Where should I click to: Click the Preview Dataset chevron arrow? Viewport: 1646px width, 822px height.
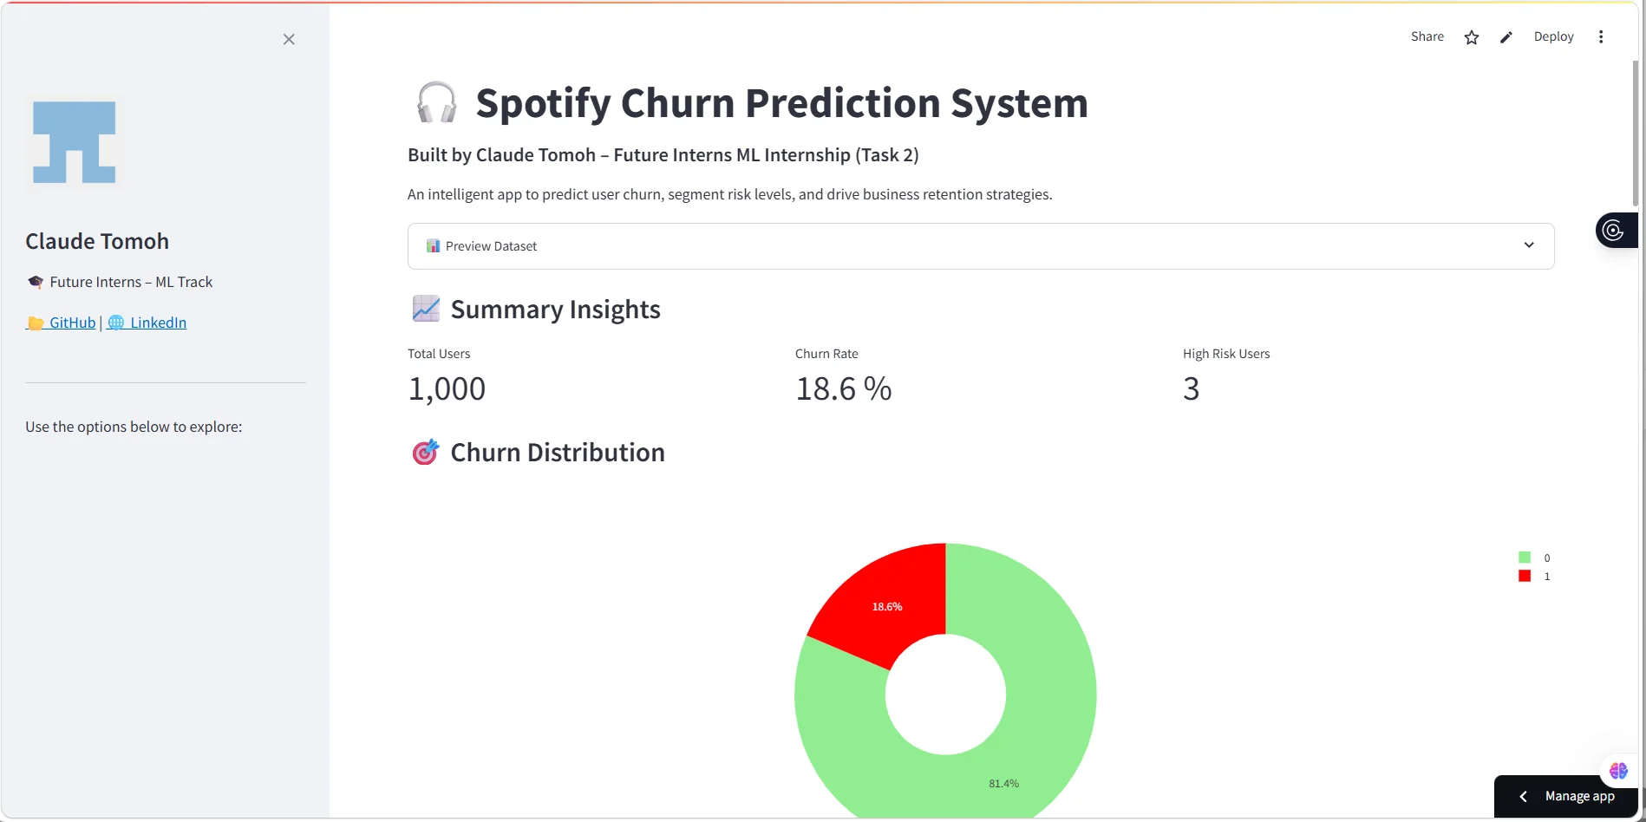pyautogui.click(x=1529, y=245)
